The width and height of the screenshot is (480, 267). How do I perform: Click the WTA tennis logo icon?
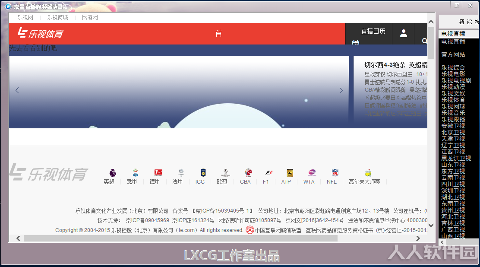[312, 172]
